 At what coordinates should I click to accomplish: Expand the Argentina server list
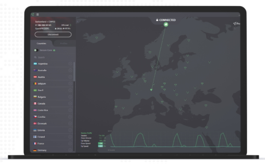point(70,64)
